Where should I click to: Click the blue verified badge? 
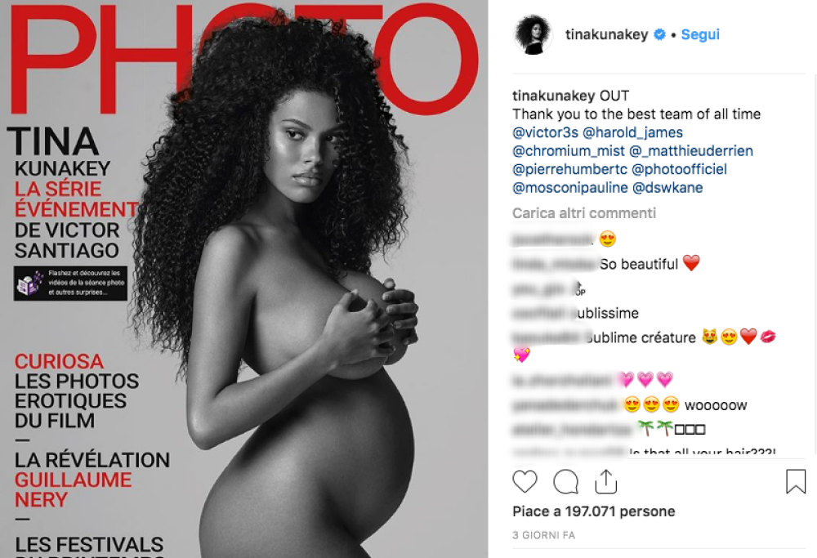pyautogui.click(x=659, y=34)
